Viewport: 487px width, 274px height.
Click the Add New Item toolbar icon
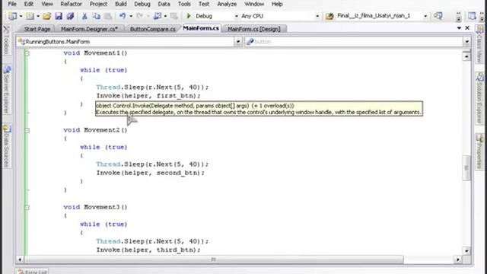[x=30, y=16]
